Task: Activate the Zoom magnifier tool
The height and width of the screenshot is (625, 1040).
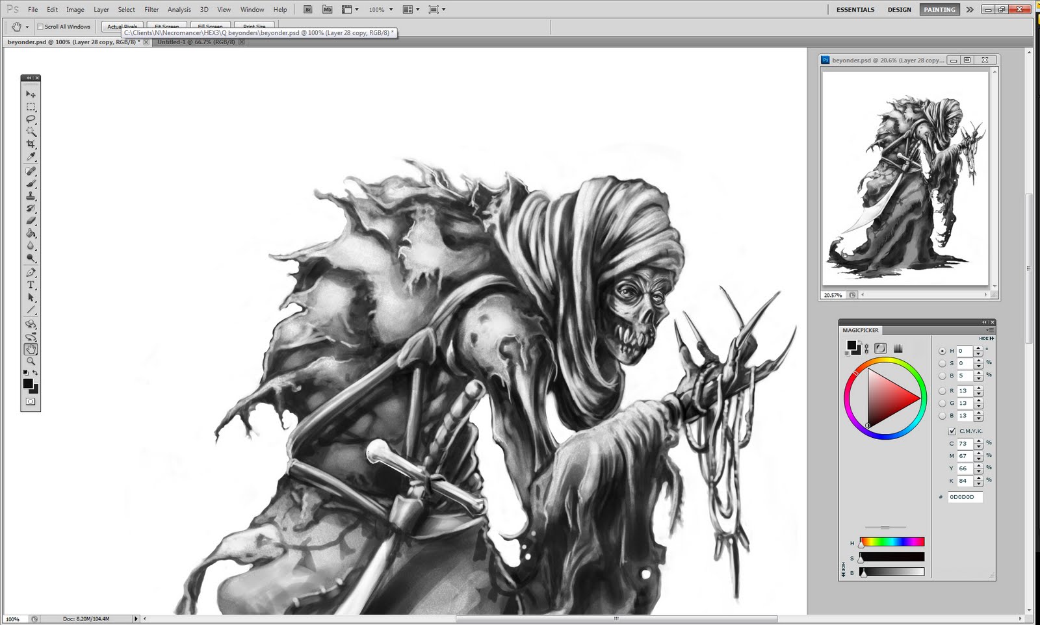Action: (31, 361)
